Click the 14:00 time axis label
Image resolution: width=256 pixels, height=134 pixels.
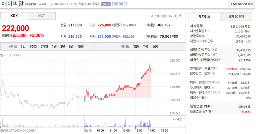click(x=152, y=130)
